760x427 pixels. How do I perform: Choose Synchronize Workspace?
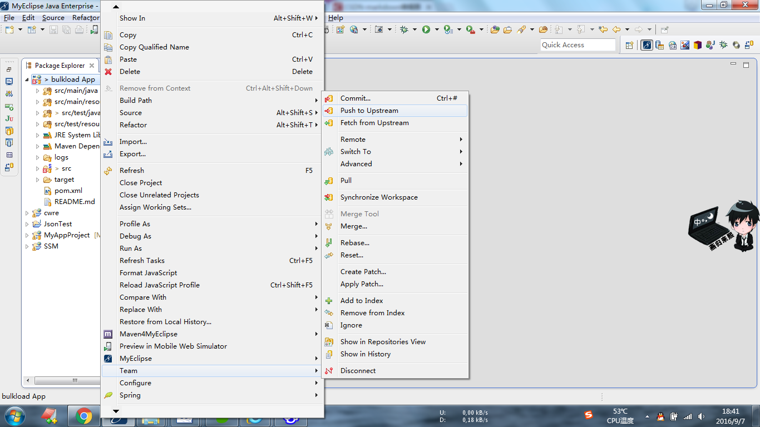395,197
